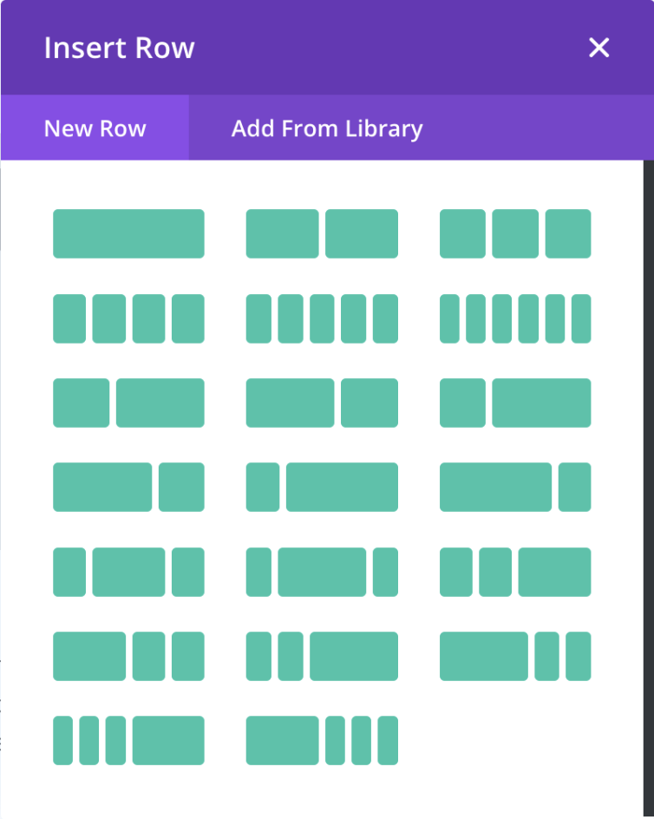Pick the three equal columns layout
Screen dimensions: 654x819
(514, 233)
